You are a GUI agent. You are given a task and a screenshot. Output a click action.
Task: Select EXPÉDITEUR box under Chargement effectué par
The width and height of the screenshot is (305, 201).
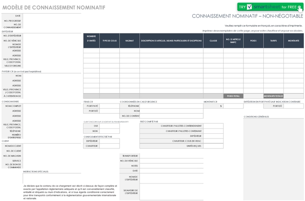pyautogui.click(x=110, y=141)
